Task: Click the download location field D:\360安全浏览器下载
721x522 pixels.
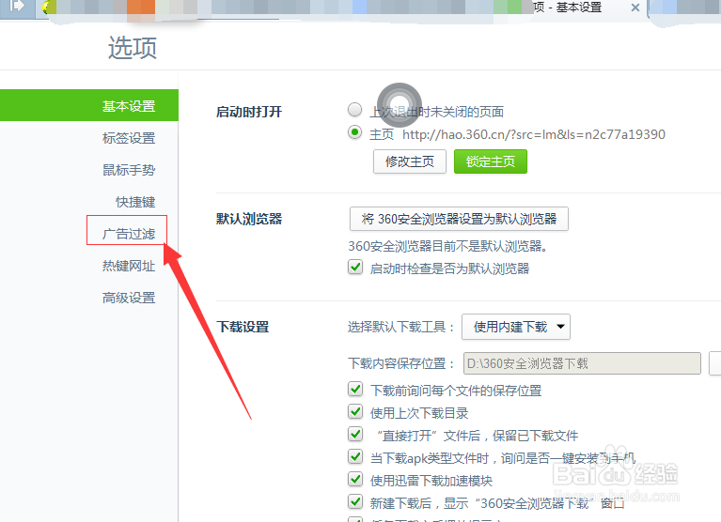Action: pyautogui.click(x=582, y=363)
